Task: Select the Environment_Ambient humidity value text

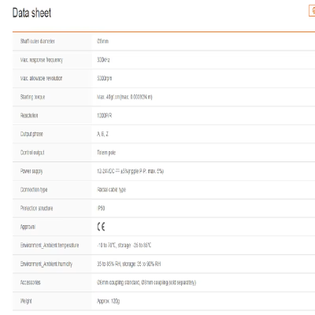Action: tap(129, 264)
